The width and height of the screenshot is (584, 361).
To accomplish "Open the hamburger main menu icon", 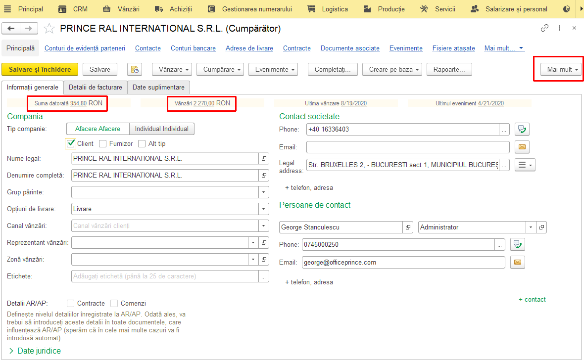I will (7, 9).
